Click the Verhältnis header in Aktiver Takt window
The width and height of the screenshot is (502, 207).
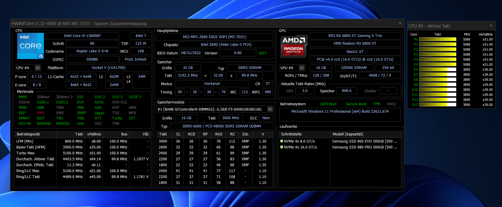click(485, 34)
